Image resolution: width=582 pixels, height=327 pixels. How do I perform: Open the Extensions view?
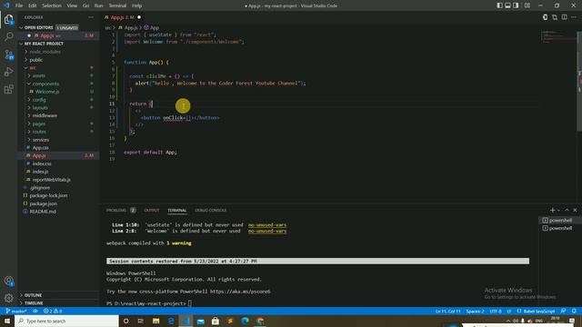point(8,89)
